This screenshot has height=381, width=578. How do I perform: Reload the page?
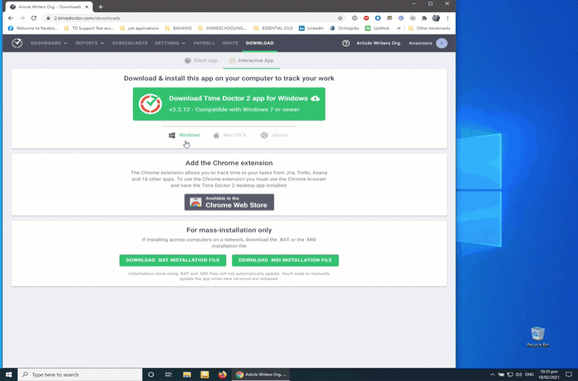(33, 18)
